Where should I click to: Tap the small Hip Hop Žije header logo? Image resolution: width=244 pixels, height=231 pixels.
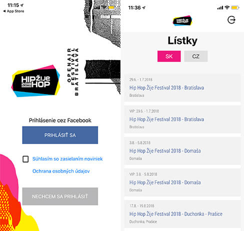click(182, 21)
